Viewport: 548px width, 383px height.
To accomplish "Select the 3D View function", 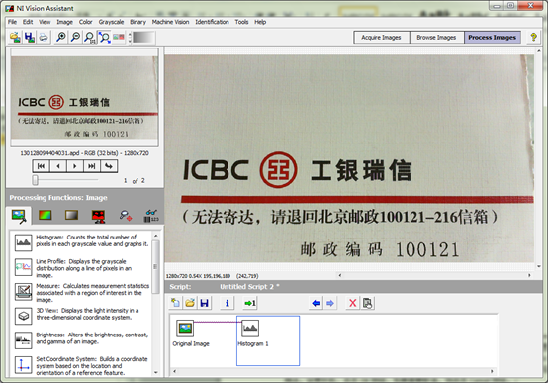I will [x=81, y=315].
